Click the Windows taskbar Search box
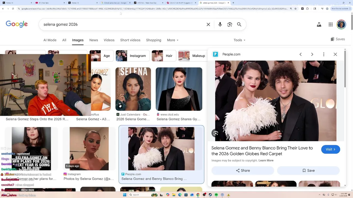The height and width of the screenshot is (198, 353). [x=143, y=195]
